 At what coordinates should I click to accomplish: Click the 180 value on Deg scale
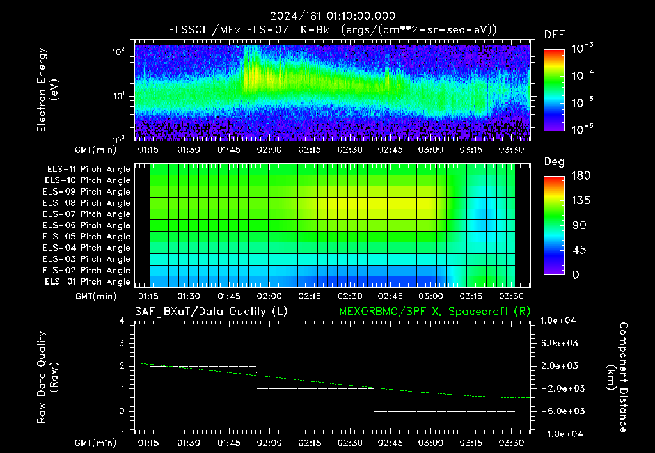[x=581, y=175]
